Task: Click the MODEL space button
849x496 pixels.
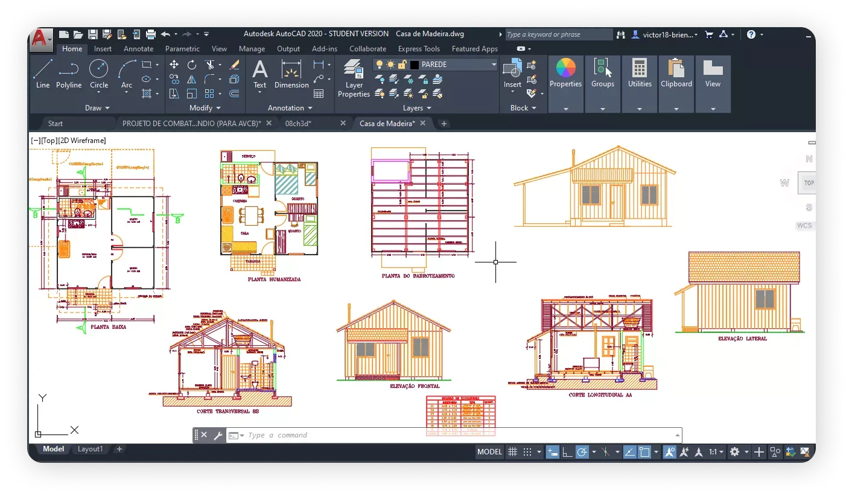Action: click(x=489, y=452)
